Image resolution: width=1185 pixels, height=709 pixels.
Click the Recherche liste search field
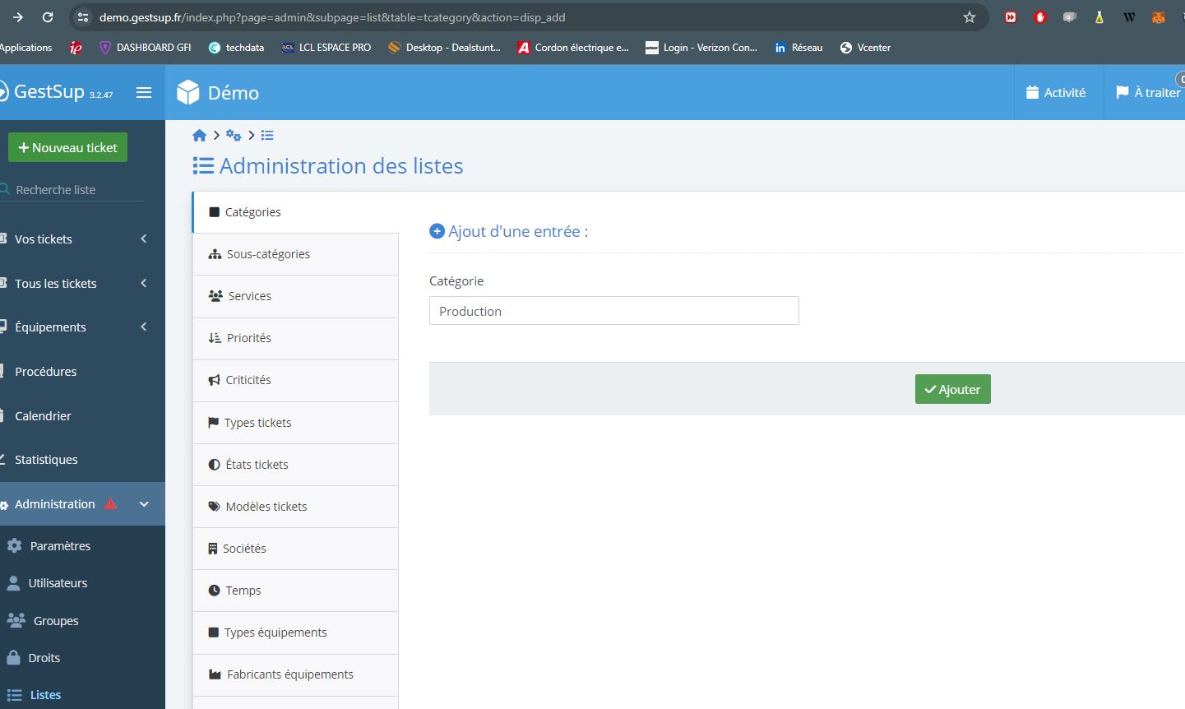coord(72,189)
